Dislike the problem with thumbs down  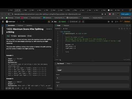click(13, 88)
